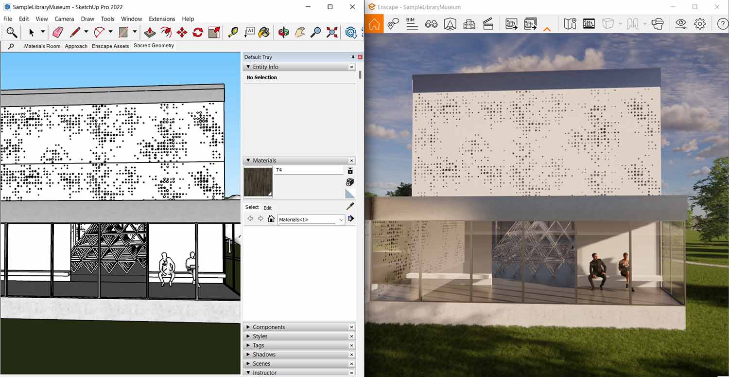Open the Enscape video editor clapperboard

[488, 24]
